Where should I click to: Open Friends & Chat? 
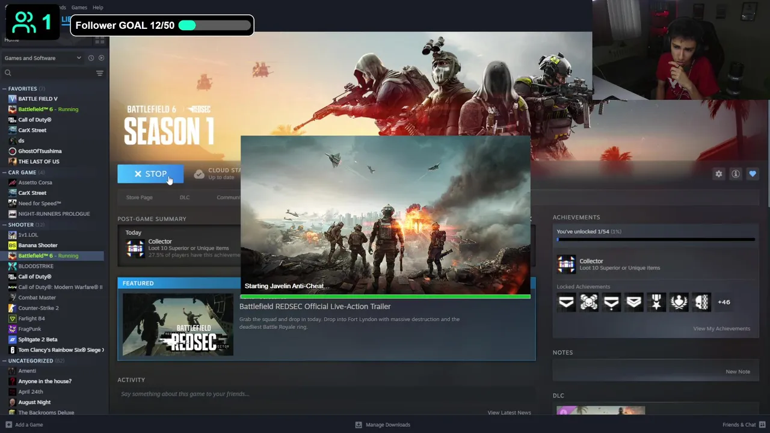(x=744, y=425)
